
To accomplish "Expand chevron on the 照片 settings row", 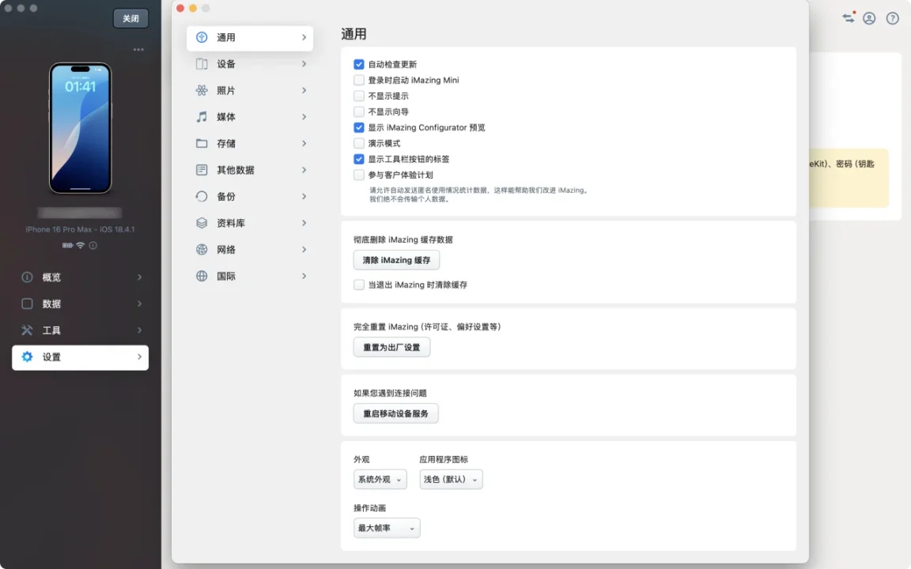I will click(304, 91).
